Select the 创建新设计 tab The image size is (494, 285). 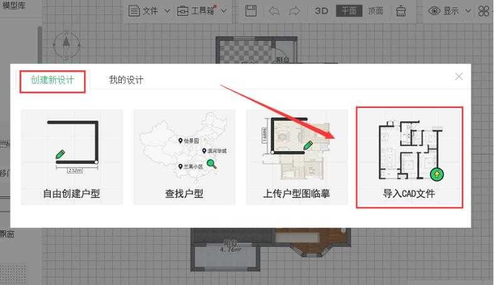point(53,80)
